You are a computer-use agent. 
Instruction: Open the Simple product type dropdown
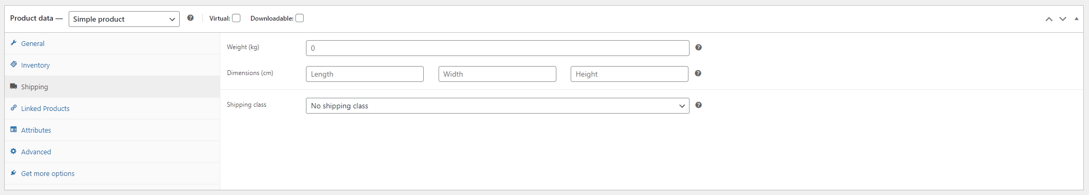coord(124,19)
